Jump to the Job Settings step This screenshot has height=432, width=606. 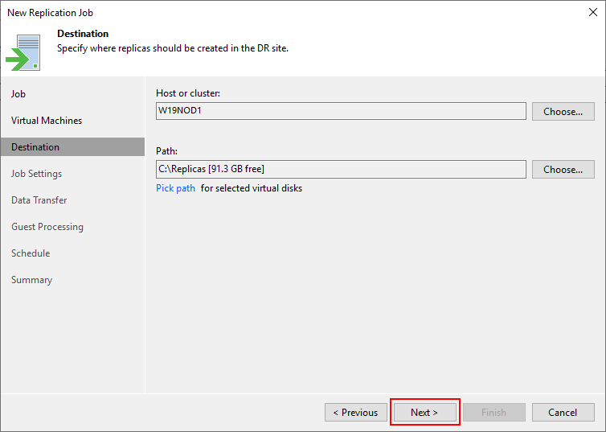36,174
